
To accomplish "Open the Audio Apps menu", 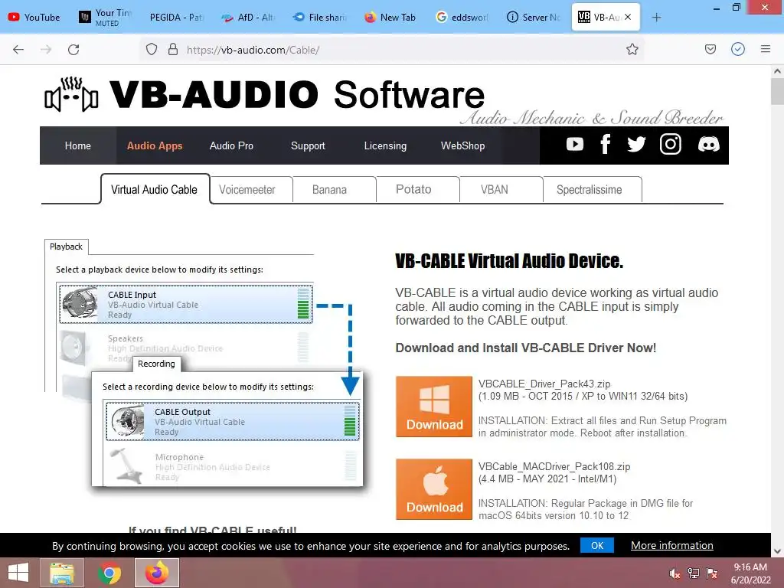I will 155,145.
